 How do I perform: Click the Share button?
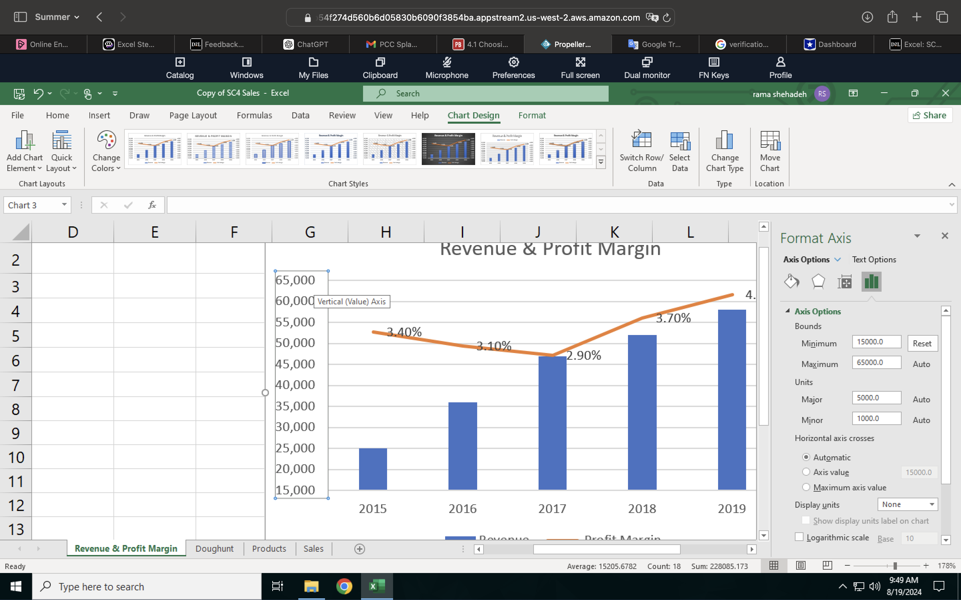point(930,115)
